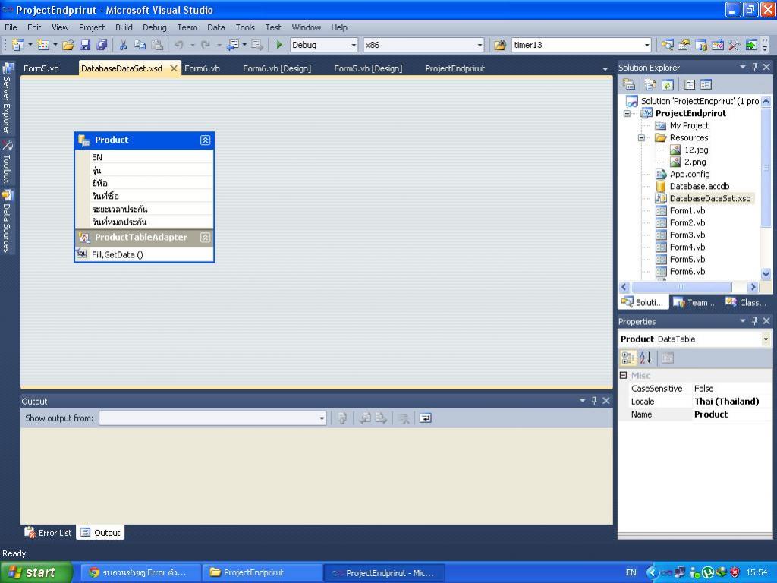Click the Cut scissors icon
Image resolution: width=777 pixels, height=583 pixels.
click(x=124, y=45)
